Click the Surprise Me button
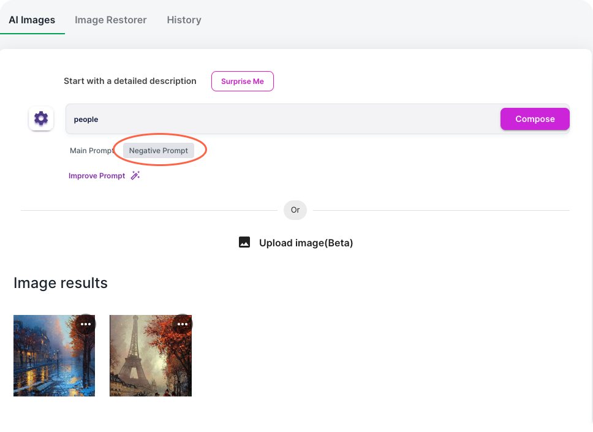The width and height of the screenshot is (593, 432). 242,81
